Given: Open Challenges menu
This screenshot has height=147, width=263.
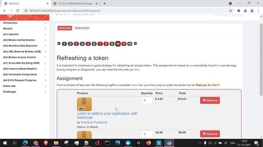Looking at the screenshot, I should (x=25, y=92).
